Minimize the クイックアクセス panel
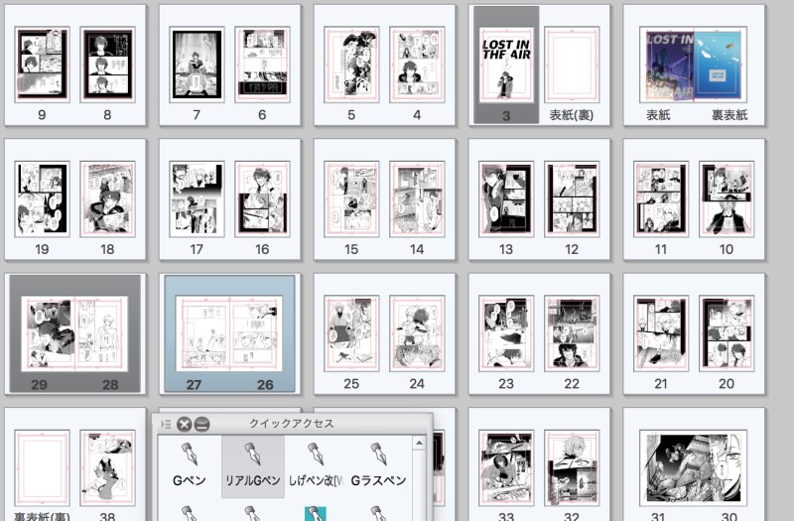The height and width of the screenshot is (521, 794). tap(201, 424)
